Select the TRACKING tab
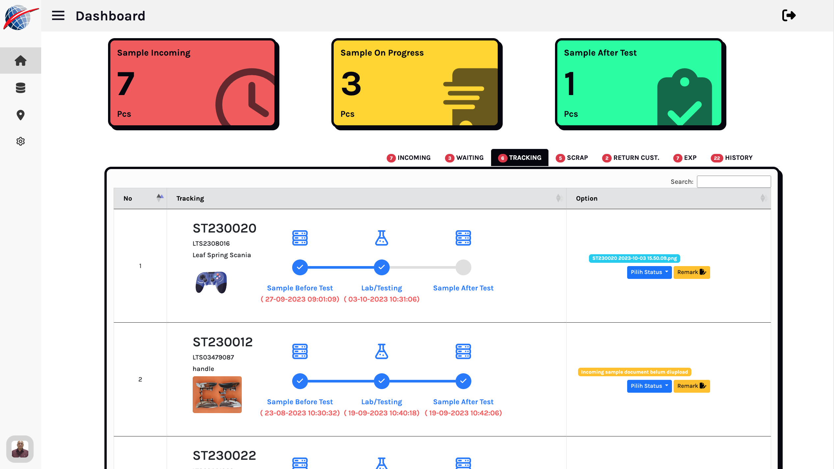This screenshot has height=469, width=834. point(519,158)
